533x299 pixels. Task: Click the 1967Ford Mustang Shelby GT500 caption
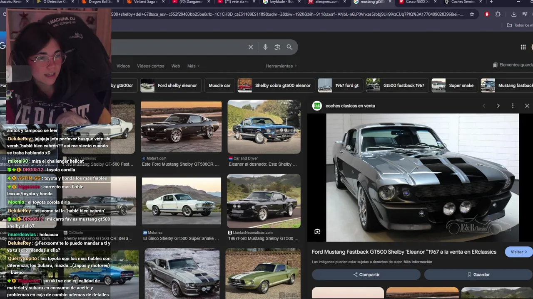click(x=264, y=239)
